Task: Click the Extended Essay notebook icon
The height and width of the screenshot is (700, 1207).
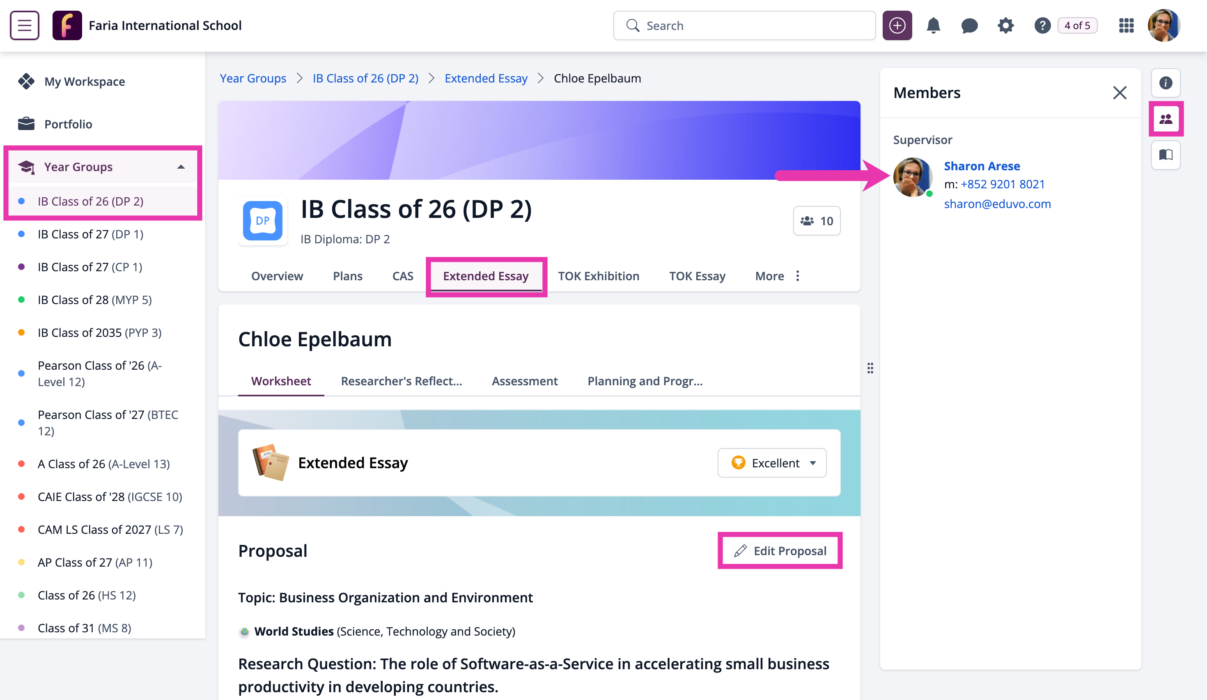Action: tap(271, 462)
